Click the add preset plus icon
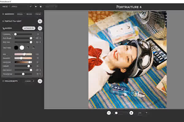 (x=36, y=6)
